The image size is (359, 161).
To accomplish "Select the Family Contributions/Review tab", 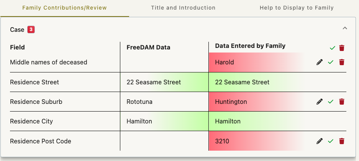I will pyautogui.click(x=65, y=8).
